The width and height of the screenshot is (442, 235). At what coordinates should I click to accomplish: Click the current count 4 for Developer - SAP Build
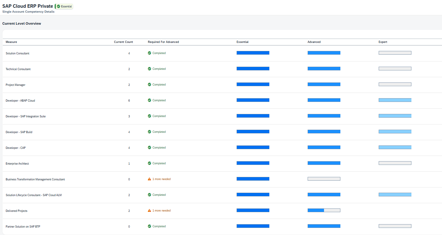[129, 132]
